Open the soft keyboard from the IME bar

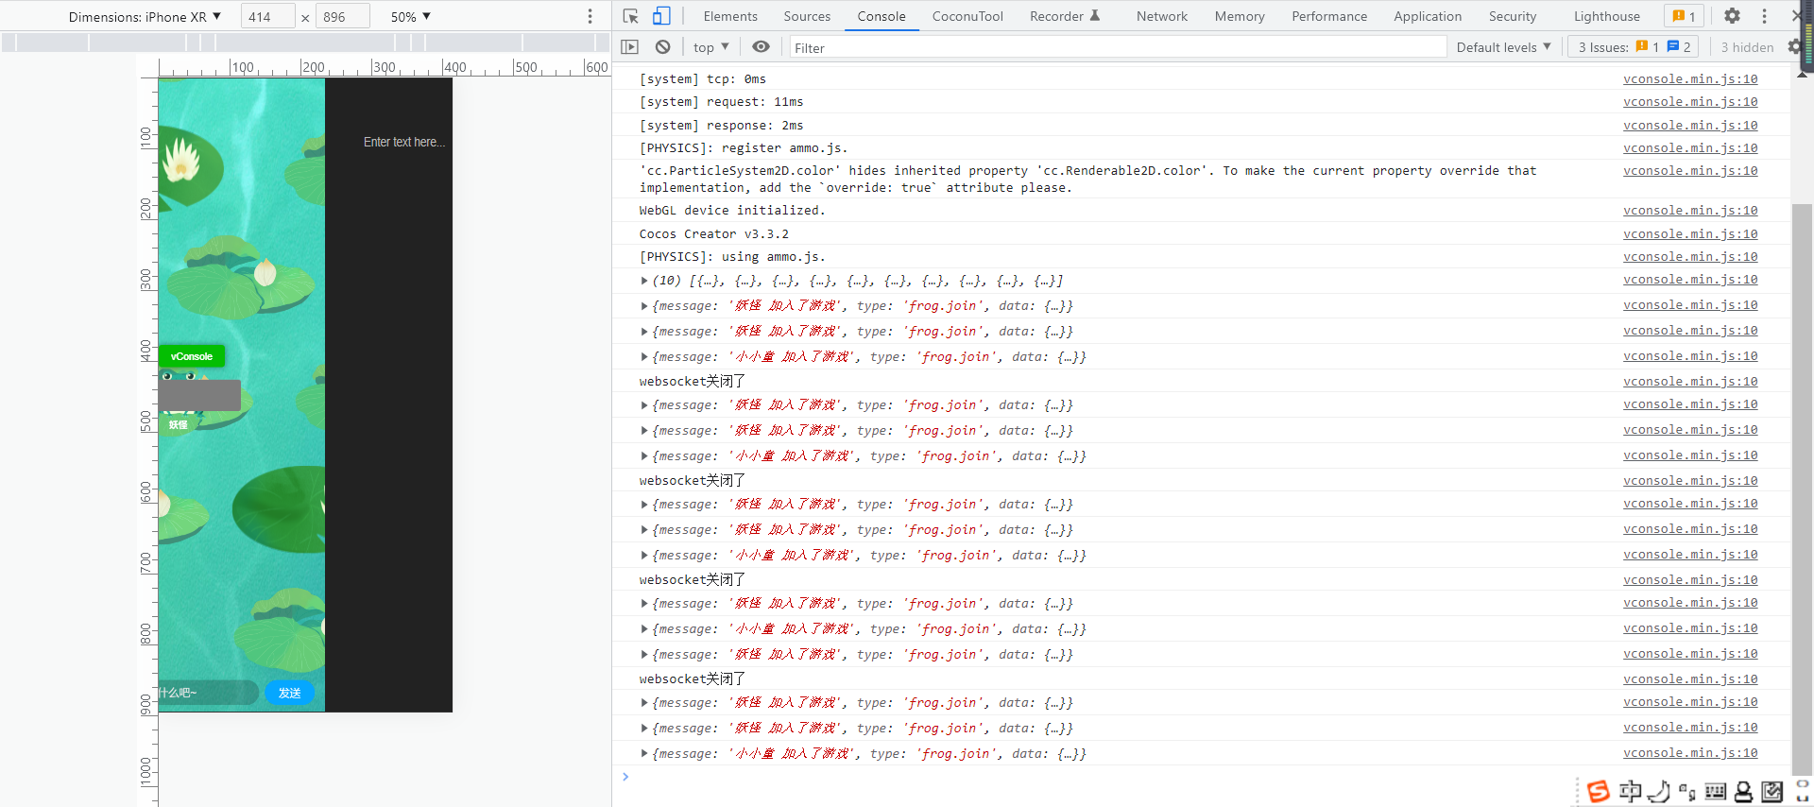click(1716, 792)
